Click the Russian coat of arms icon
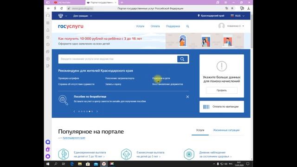This screenshot has width=297, height=167. click(61, 16)
